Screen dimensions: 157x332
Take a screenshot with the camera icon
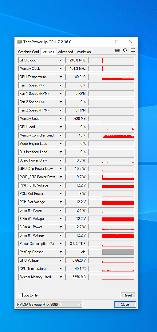[117, 50]
